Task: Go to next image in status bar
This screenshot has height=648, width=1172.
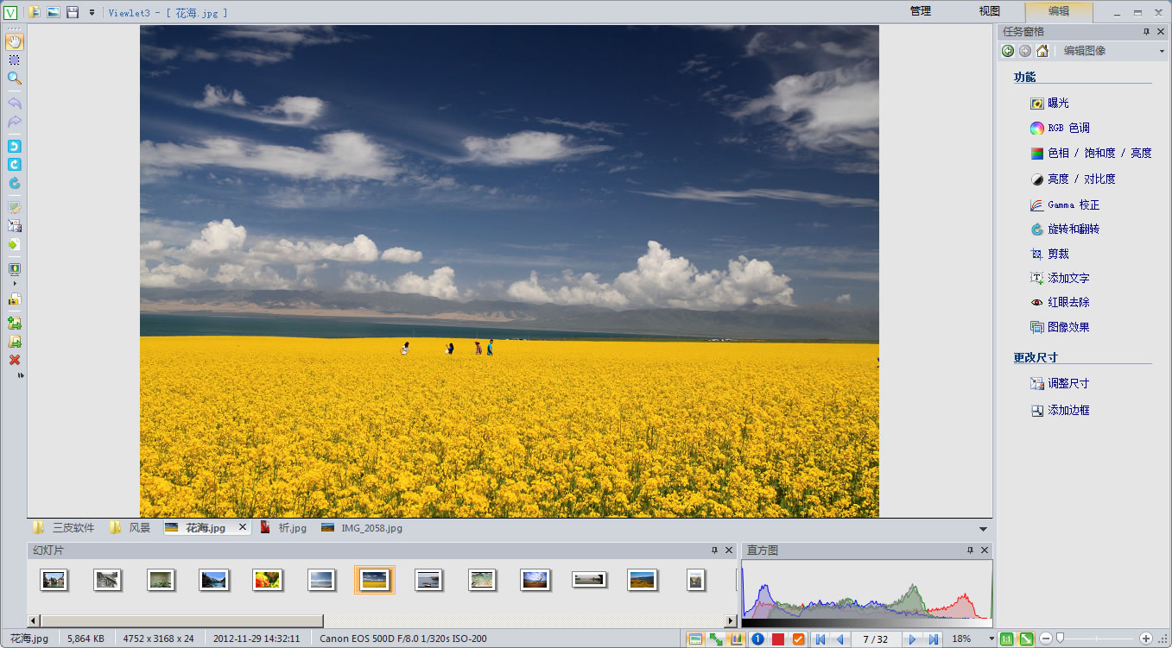Action: point(912,639)
